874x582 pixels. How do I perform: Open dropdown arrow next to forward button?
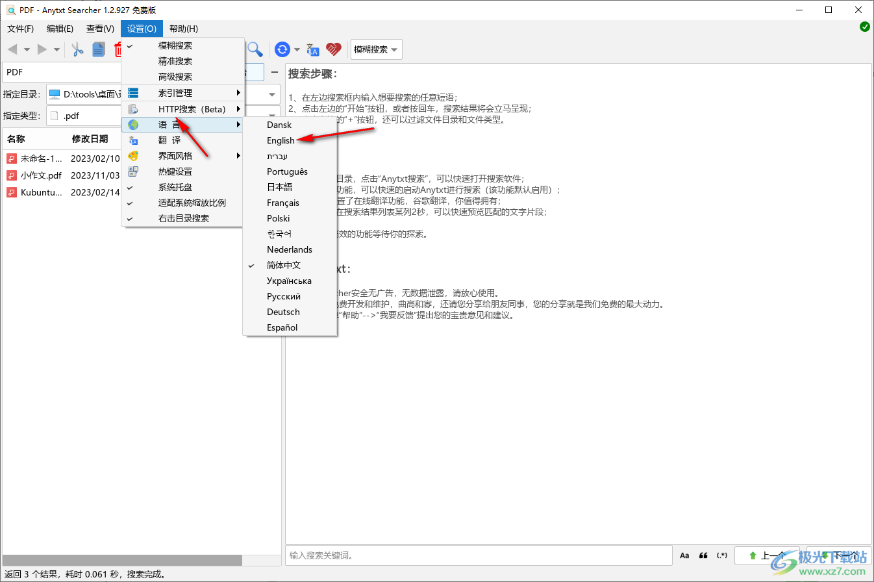[x=56, y=49]
